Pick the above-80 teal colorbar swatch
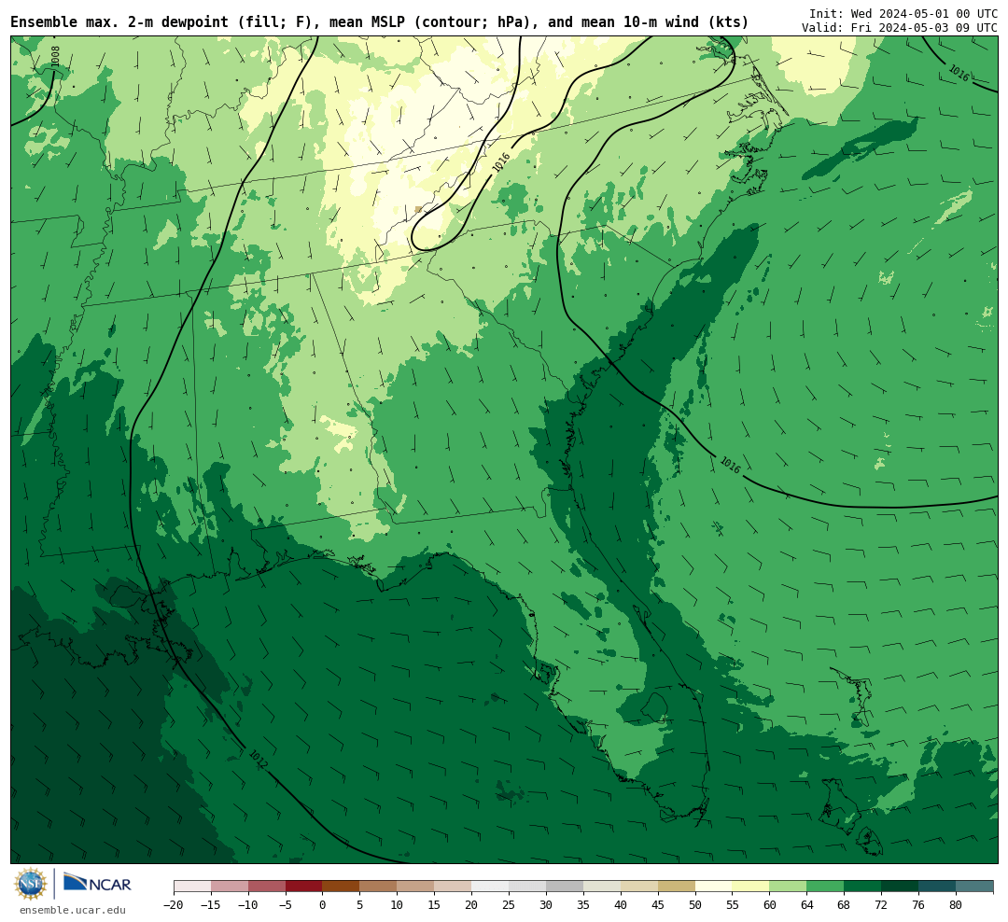The height and width of the screenshot is (922, 1008). point(975,887)
